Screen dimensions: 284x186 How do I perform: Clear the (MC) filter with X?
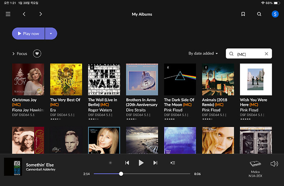(266, 54)
